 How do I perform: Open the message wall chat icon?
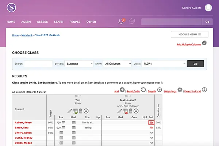coord(132,22)
